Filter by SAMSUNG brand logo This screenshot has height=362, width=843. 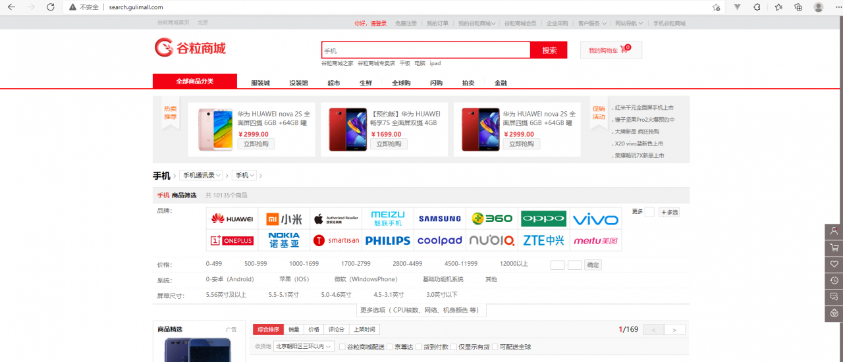[x=440, y=219]
